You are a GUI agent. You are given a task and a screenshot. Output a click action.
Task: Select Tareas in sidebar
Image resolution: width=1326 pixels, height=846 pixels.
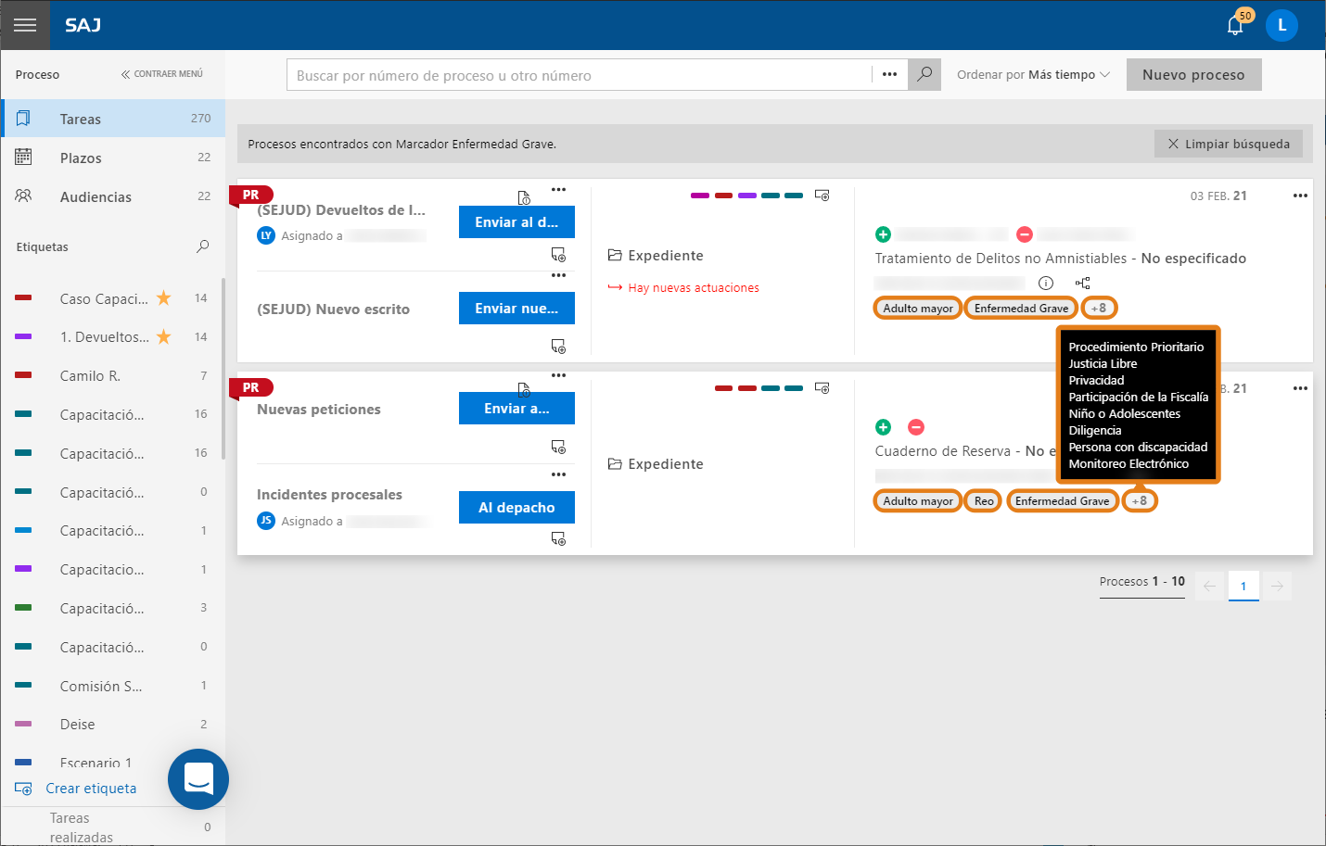pos(113,119)
